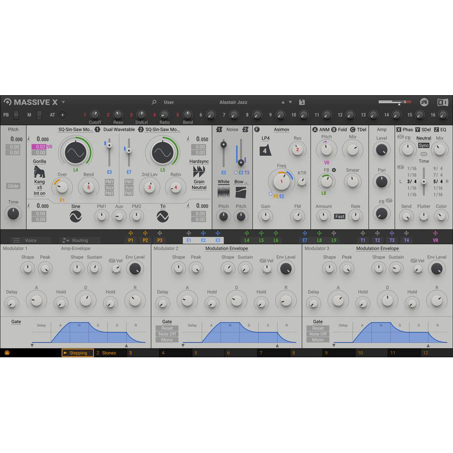The image size is (453, 453).
Task: Click the Noise source 2 icon
Action: (245, 130)
